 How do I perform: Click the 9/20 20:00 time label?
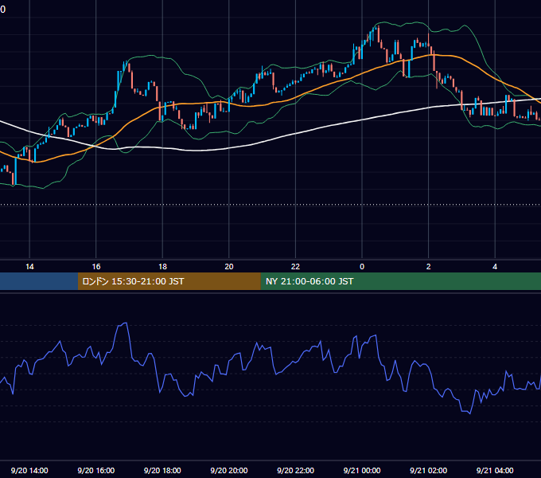tap(229, 470)
